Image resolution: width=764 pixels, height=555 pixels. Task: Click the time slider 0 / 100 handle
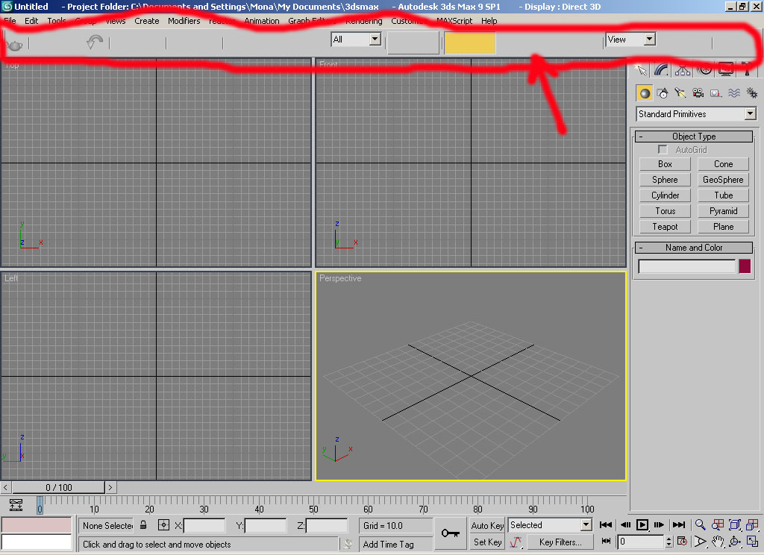pos(58,487)
